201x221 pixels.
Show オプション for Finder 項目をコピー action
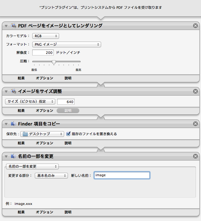[x=45, y=143]
